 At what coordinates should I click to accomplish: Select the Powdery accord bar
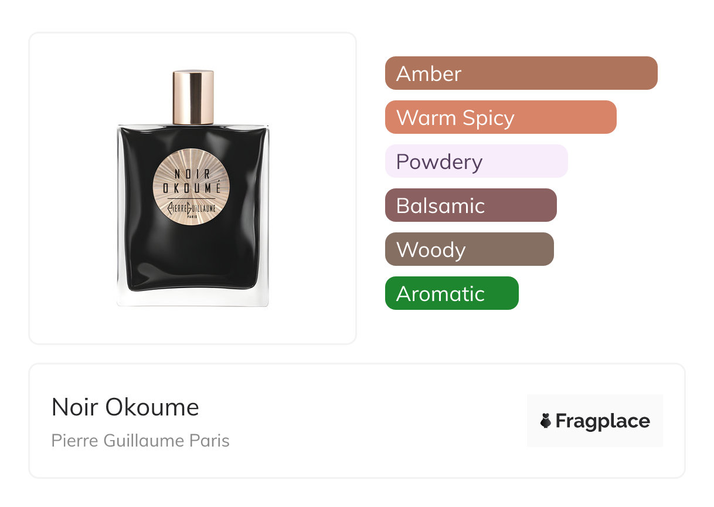(477, 161)
